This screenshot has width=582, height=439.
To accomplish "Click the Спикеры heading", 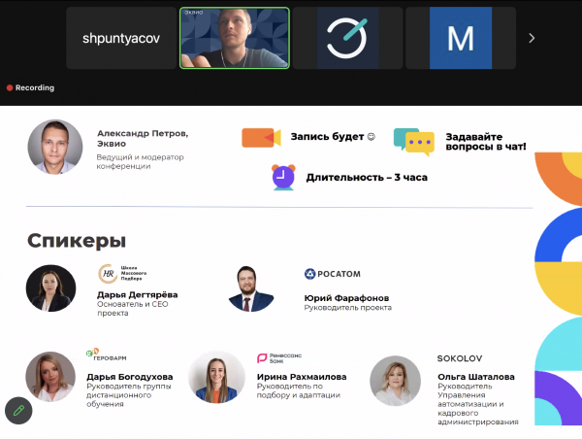I will [x=77, y=241].
